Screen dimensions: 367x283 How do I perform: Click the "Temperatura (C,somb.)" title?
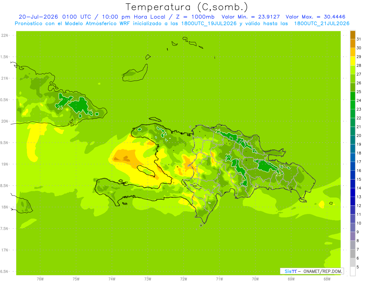click(187, 7)
